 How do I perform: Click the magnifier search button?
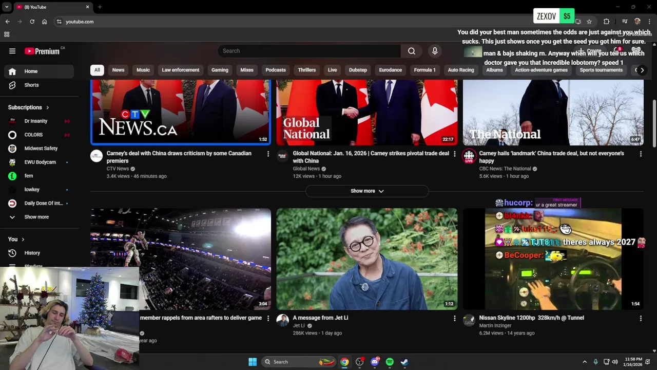point(412,51)
